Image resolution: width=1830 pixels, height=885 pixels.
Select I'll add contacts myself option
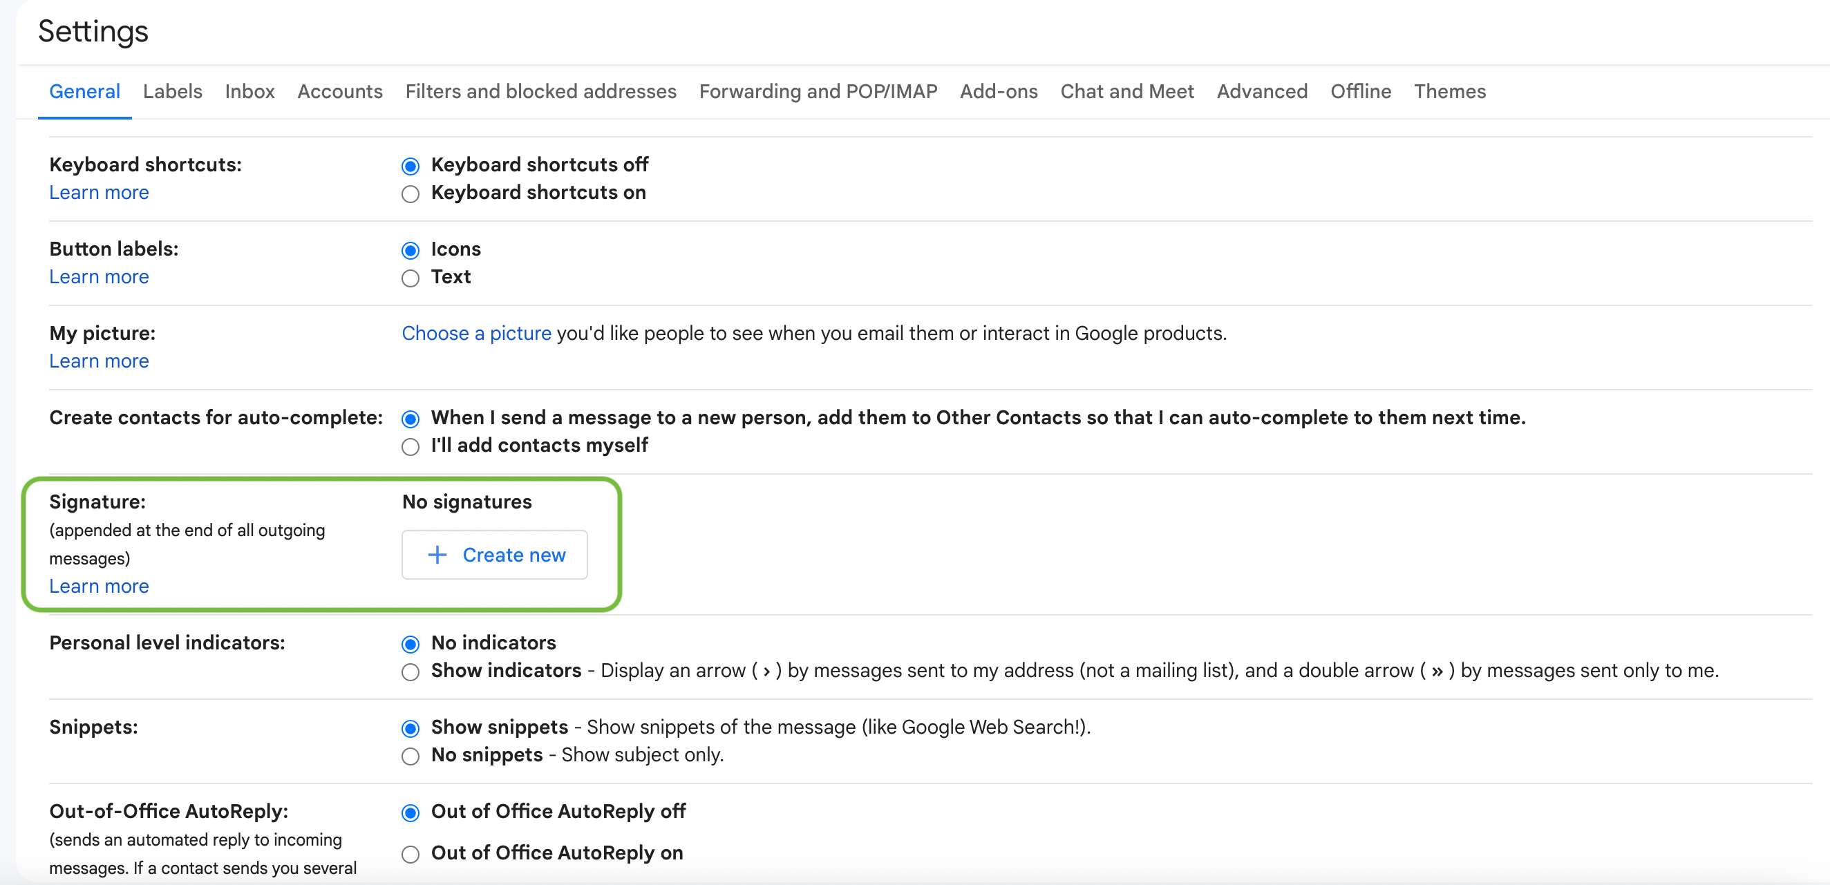point(410,447)
